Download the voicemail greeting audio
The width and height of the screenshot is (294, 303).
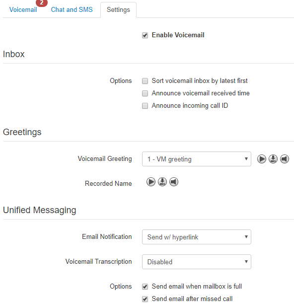pos(273,159)
